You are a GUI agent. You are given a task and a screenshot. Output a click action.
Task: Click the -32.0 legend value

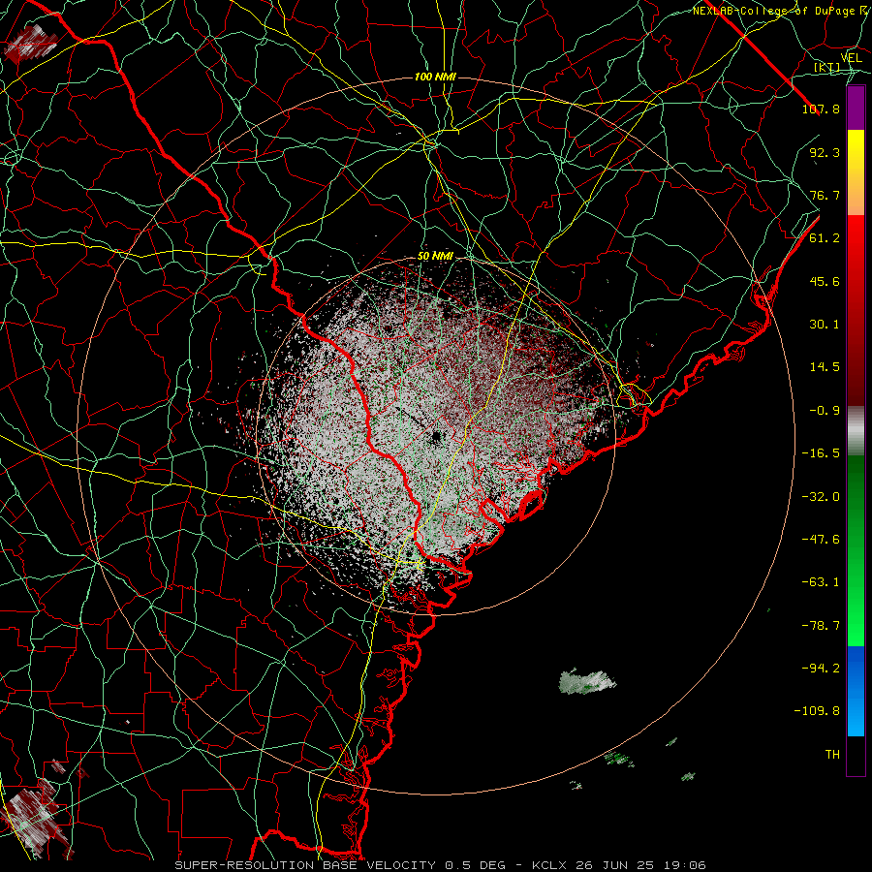coord(821,497)
